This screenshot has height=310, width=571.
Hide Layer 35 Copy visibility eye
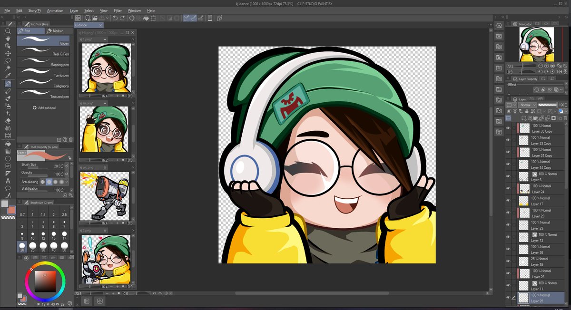coord(508,128)
